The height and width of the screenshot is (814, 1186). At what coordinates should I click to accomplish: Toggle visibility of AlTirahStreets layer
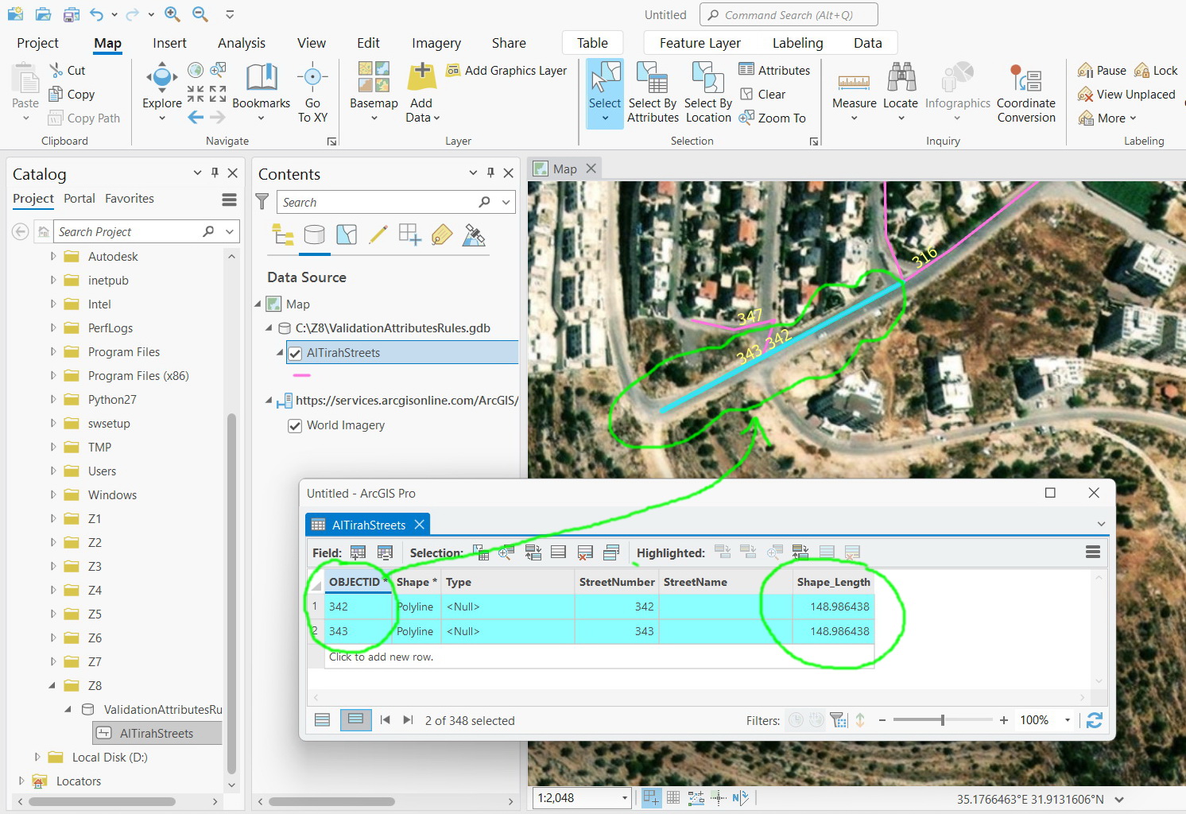click(x=295, y=353)
